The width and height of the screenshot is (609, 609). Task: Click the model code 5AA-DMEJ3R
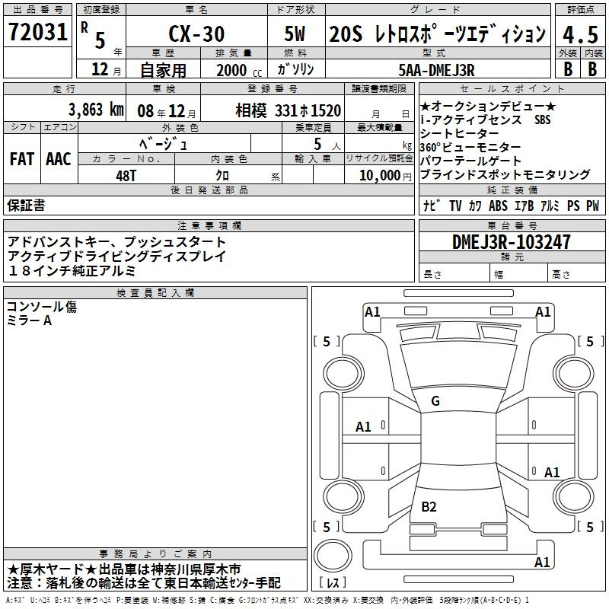(436, 70)
